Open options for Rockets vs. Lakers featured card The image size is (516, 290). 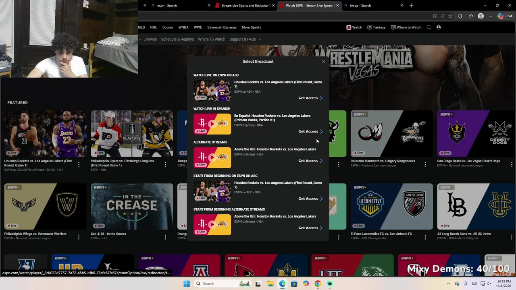coord(79,164)
